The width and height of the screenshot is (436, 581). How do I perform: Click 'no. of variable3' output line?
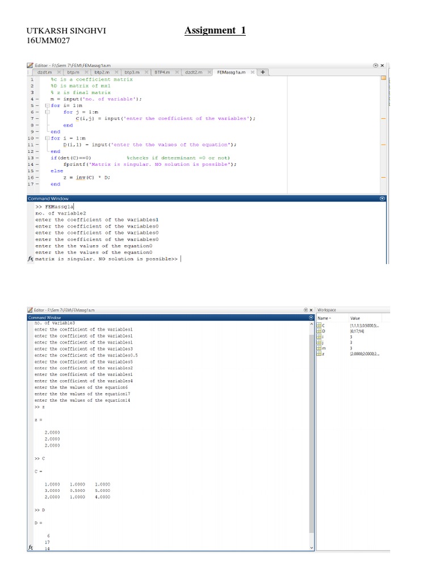(54, 323)
